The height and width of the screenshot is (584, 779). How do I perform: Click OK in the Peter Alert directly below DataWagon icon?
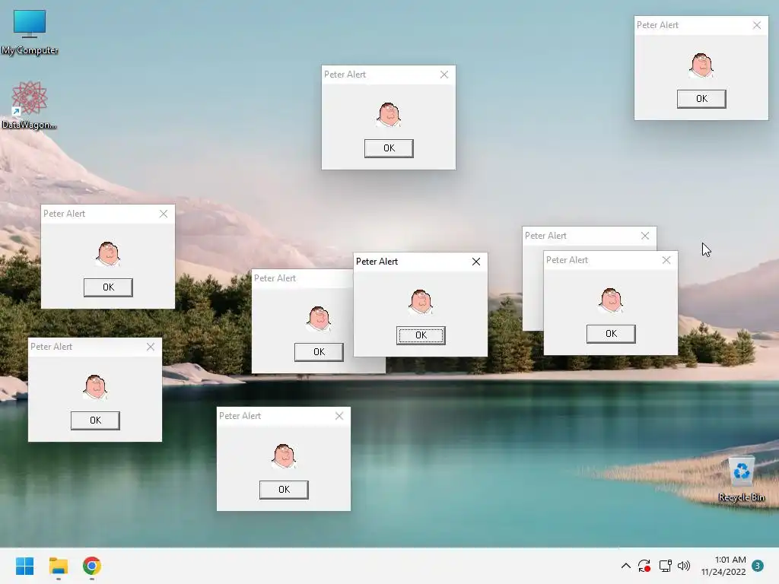pos(108,287)
